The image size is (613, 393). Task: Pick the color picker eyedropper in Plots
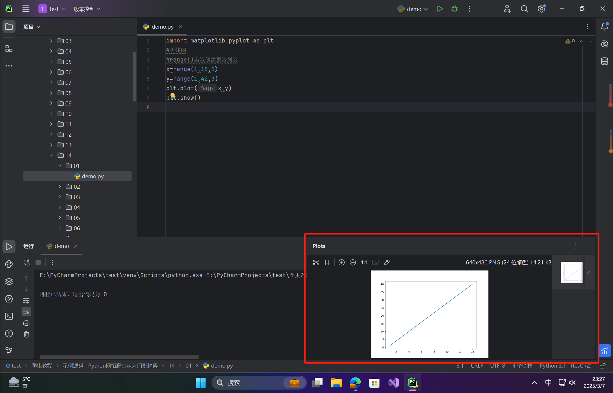387,262
